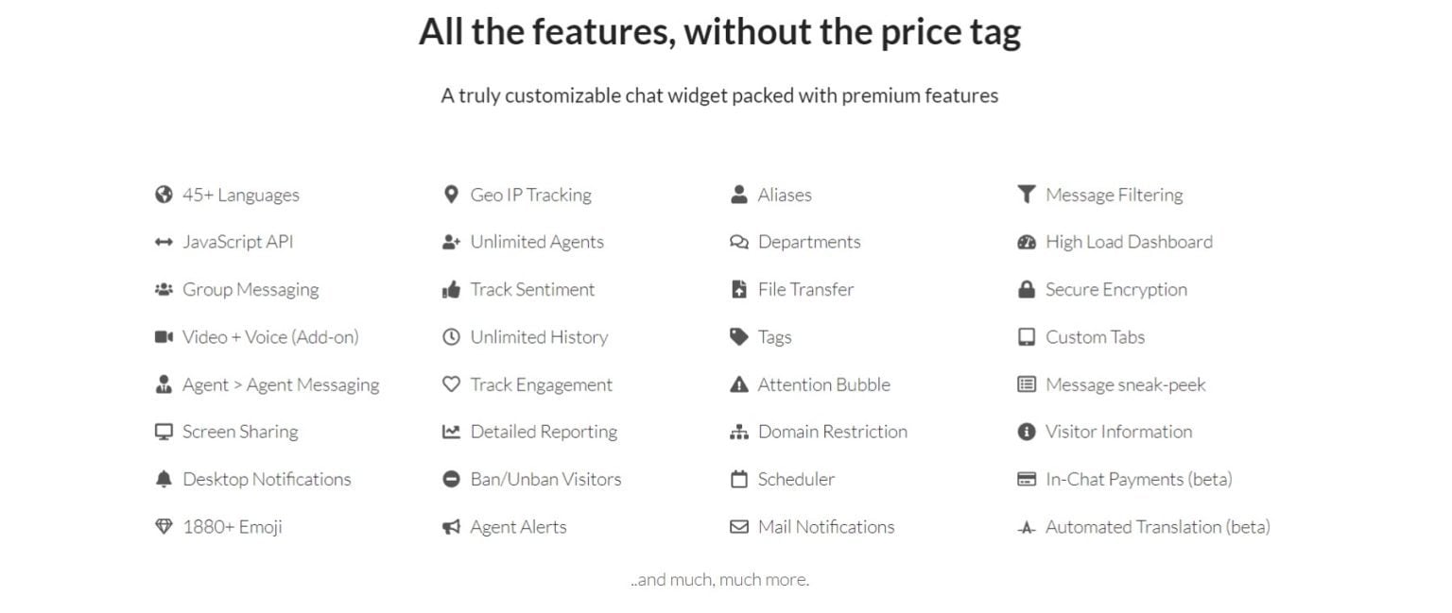1452x613 pixels.
Task: Click the megaphone Agent Alerts icon
Action: [451, 527]
